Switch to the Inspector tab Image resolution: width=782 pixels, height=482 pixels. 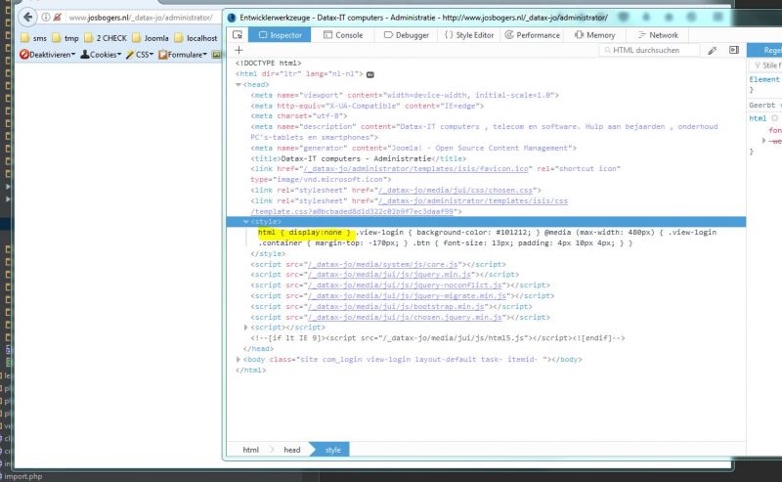pos(280,35)
